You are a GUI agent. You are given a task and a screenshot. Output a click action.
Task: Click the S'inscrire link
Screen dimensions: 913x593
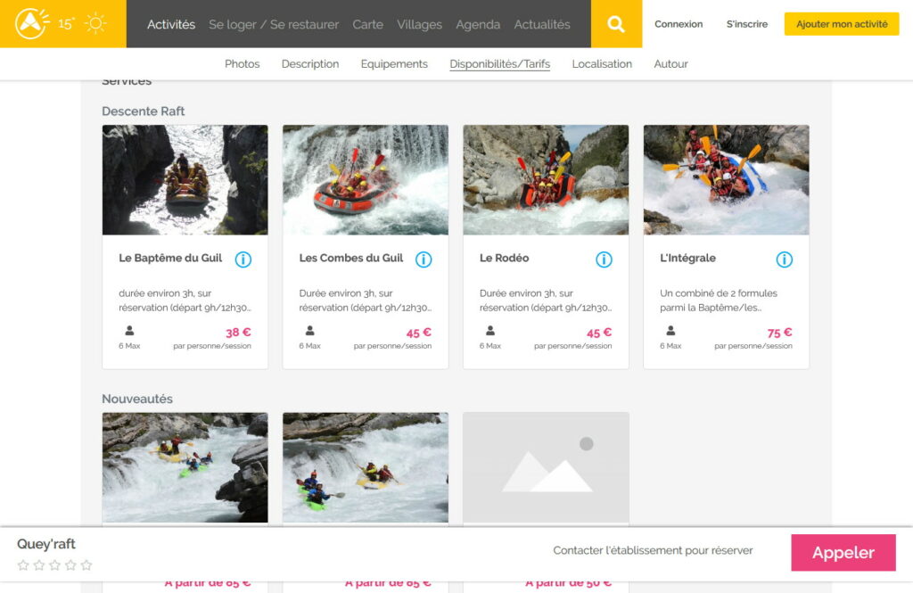(x=747, y=24)
